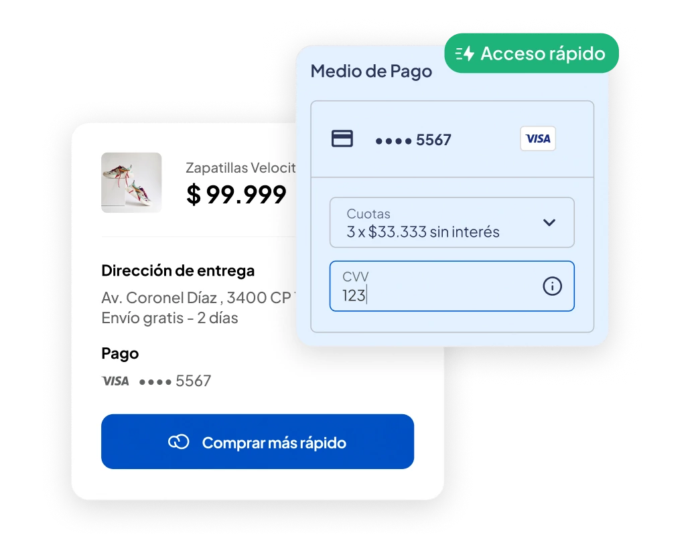
Task: Click the Dirección de entrega heading
Action: 178,271
